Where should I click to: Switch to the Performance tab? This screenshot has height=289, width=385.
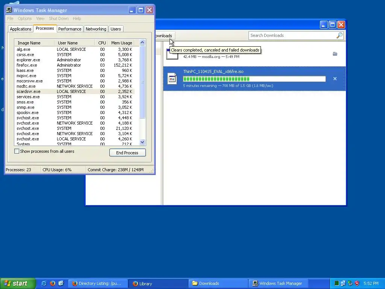(x=70, y=29)
